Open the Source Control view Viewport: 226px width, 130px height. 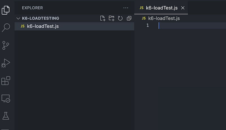point(6,45)
